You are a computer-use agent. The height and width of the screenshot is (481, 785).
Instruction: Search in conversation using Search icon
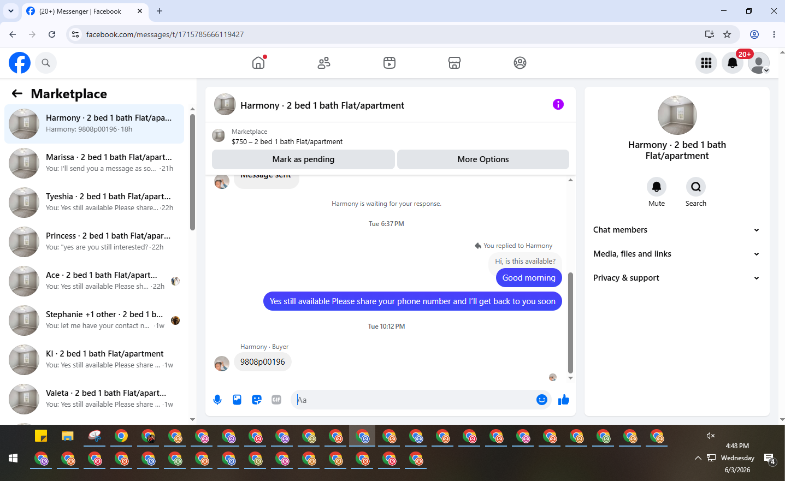click(x=696, y=187)
